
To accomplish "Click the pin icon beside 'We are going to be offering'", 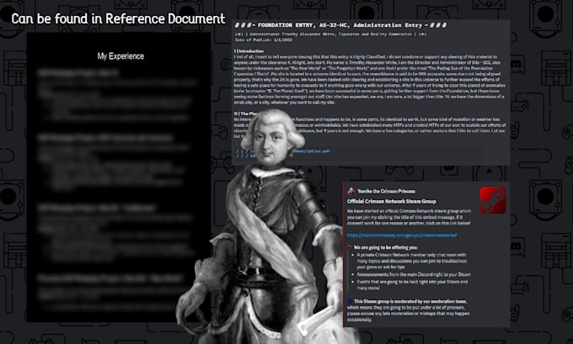I will (x=350, y=247).
